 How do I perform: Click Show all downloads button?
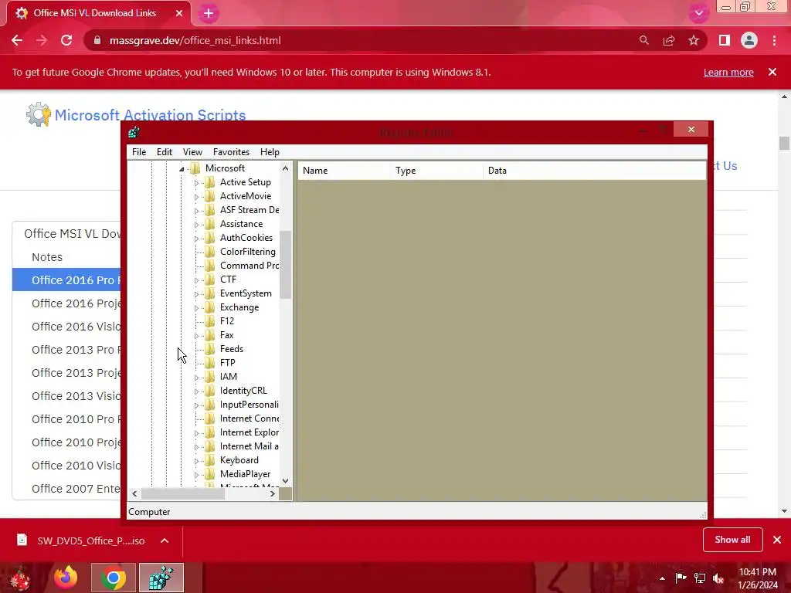coord(732,540)
